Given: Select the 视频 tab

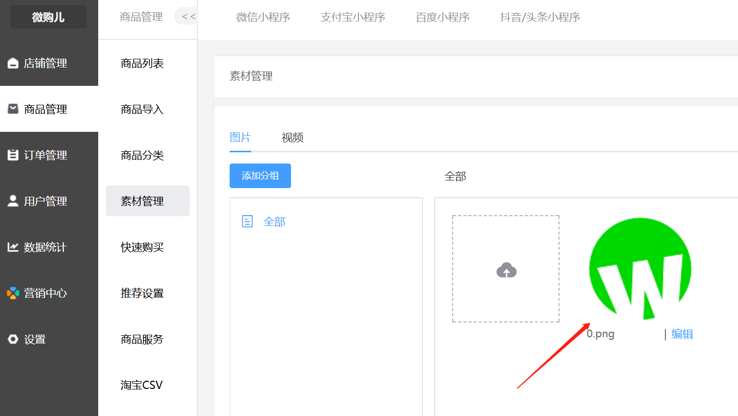Looking at the screenshot, I should pyautogui.click(x=293, y=137).
